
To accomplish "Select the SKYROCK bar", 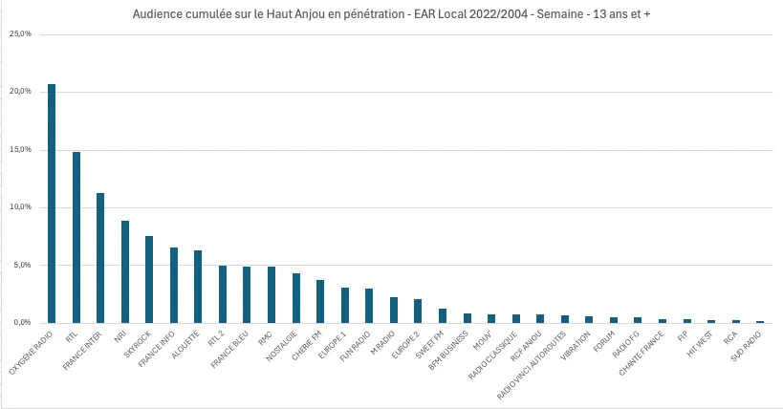I will point(149,279).
